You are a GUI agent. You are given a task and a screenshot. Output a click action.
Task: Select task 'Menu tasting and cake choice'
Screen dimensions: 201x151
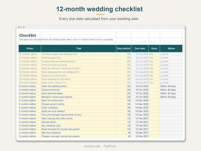pos(78,118)
